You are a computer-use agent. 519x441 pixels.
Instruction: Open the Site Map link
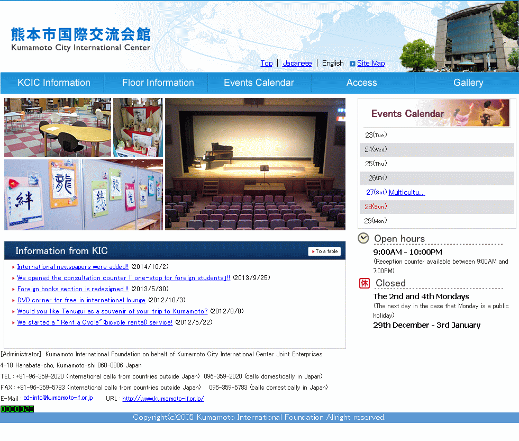click(x=371, y=64)
